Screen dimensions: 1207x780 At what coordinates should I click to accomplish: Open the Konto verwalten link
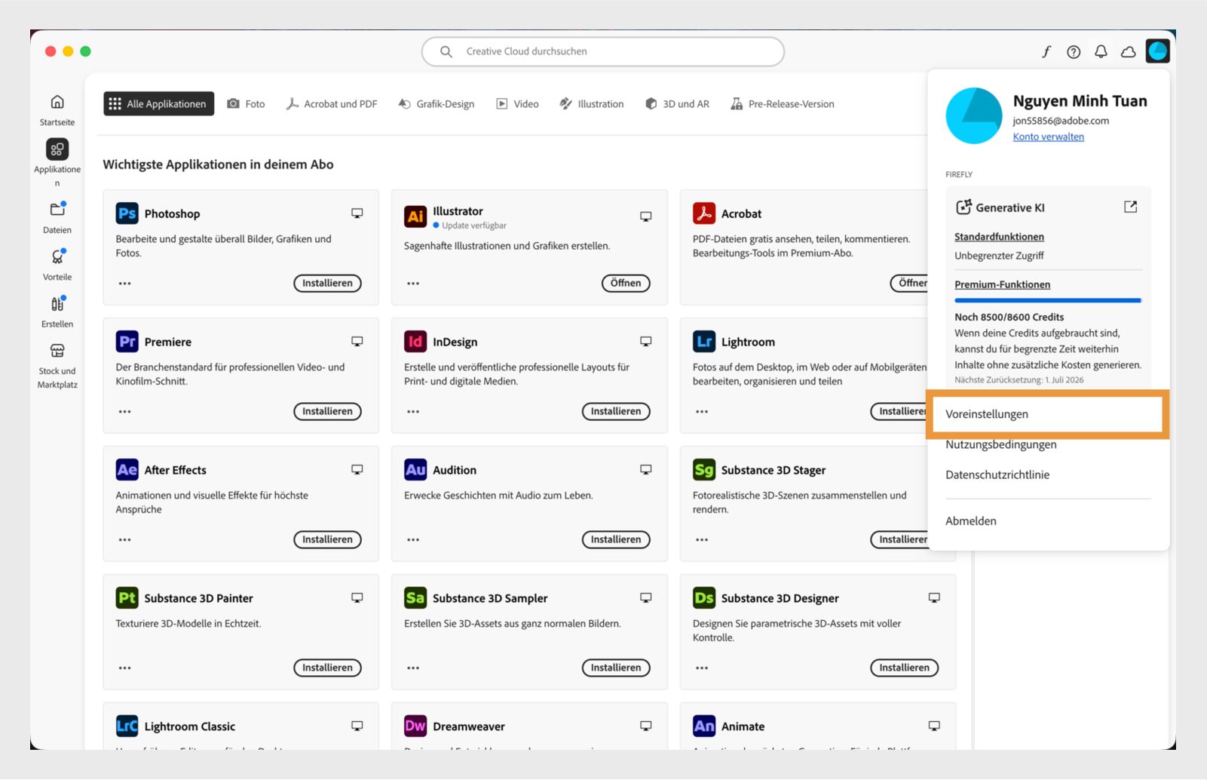pos(1049,137)
